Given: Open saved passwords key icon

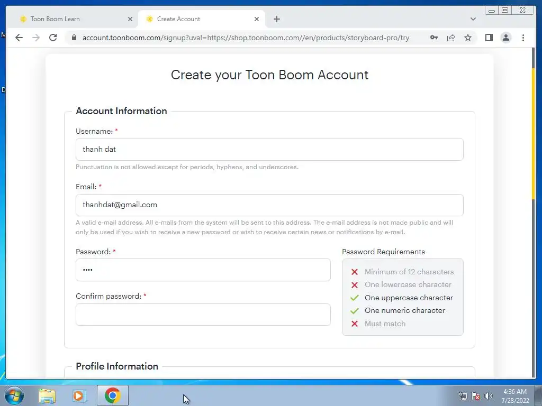Looking at the screenshot, I should [434, 38].
